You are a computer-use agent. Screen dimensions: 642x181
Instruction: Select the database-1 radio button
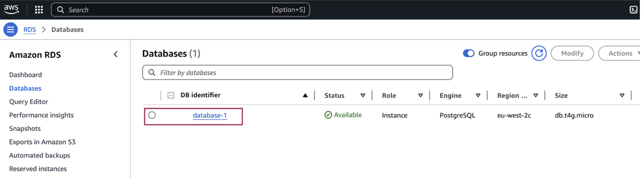tap(152, 115)
